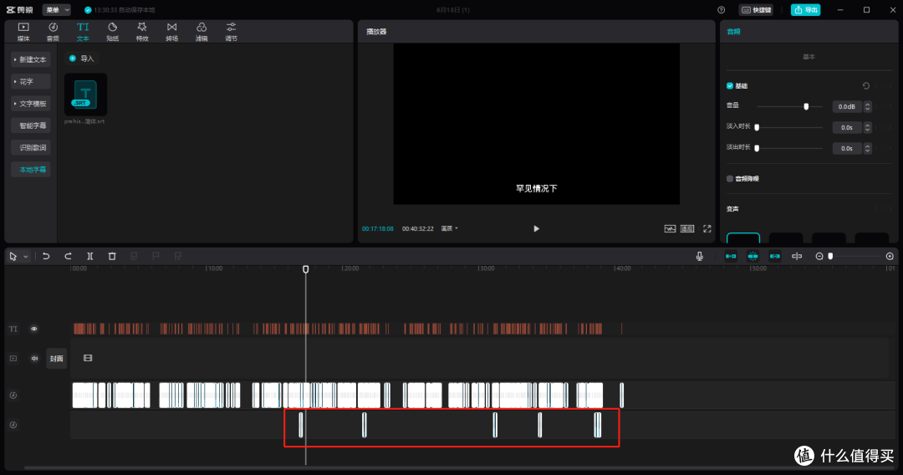Click the microphone record voiceover icon
Viewport: 903px width, 475px height.
coord(700,256)
